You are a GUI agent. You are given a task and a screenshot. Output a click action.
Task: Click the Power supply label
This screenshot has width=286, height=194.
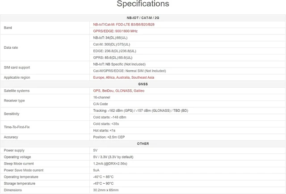coord(14,150)
